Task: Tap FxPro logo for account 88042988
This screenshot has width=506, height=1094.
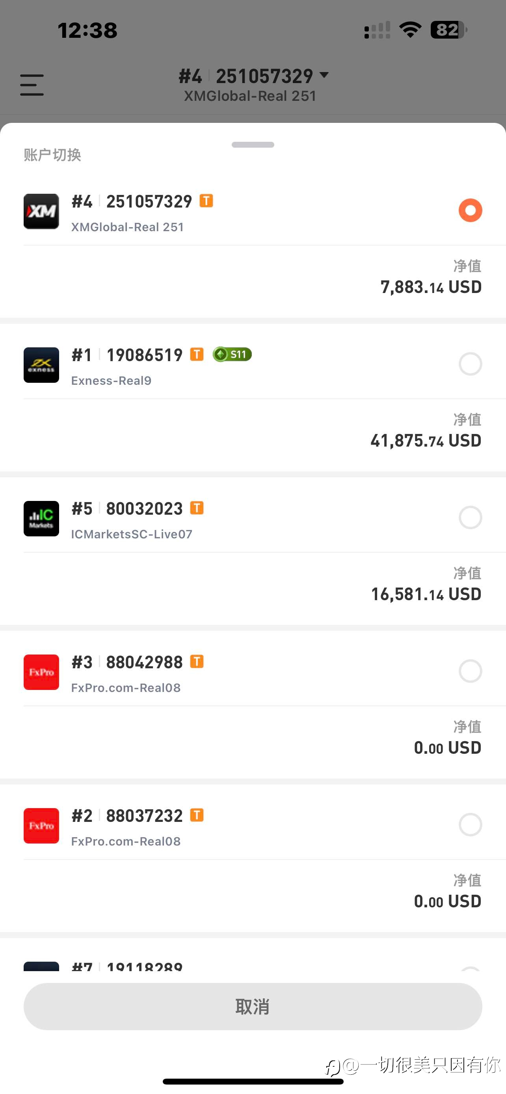Action: click(x=41, y=672)
